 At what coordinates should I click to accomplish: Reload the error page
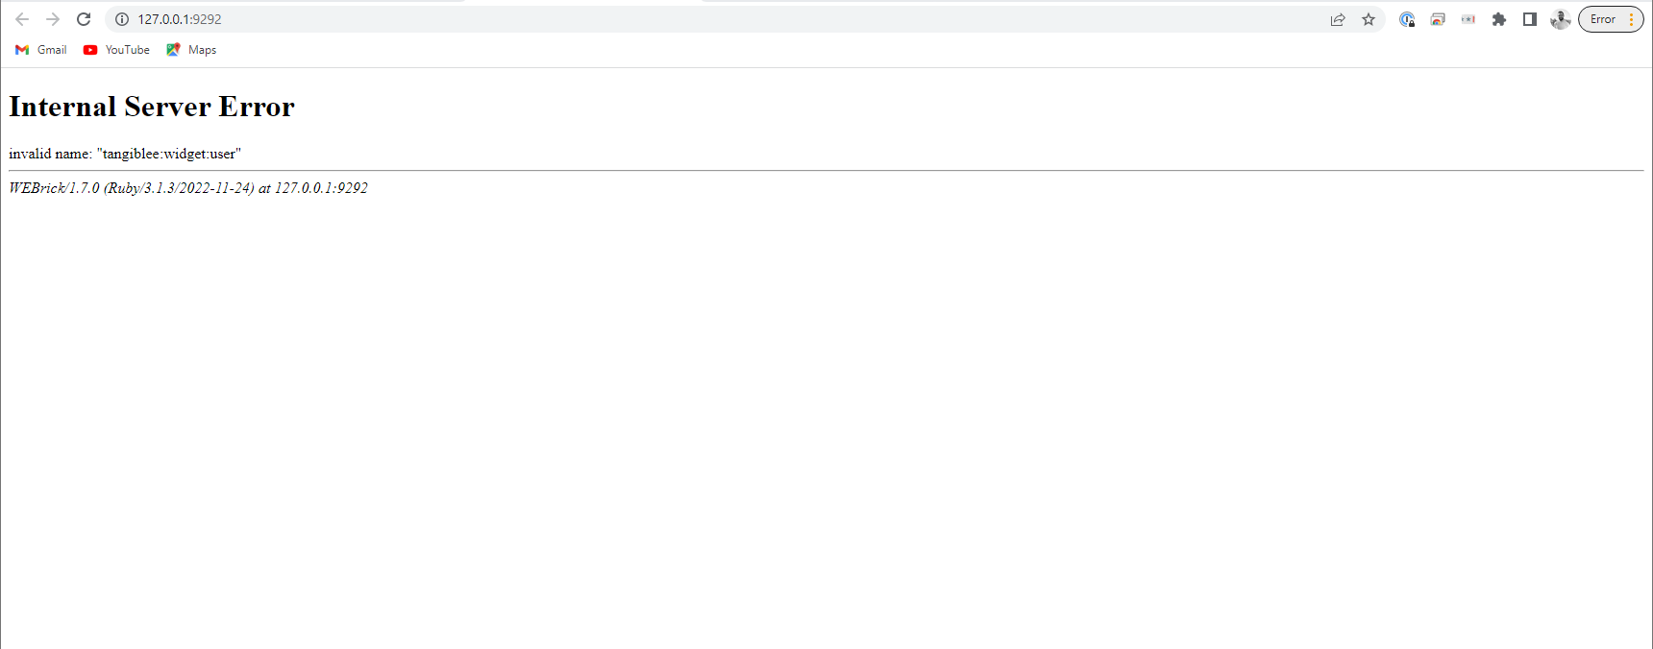pyautogui.click(x=84, y=18)
